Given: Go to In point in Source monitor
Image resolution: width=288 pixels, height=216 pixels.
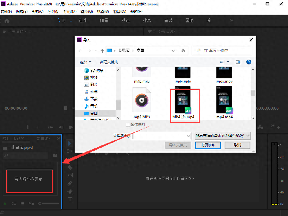Looking at the screenshot, I should [x=50, y=127].
